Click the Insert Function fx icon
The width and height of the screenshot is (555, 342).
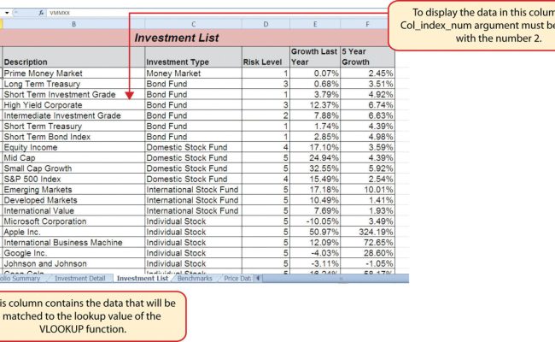(41, 13)
